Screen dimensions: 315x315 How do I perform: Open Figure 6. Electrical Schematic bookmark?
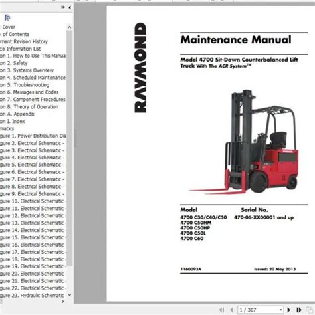(32, 172)
